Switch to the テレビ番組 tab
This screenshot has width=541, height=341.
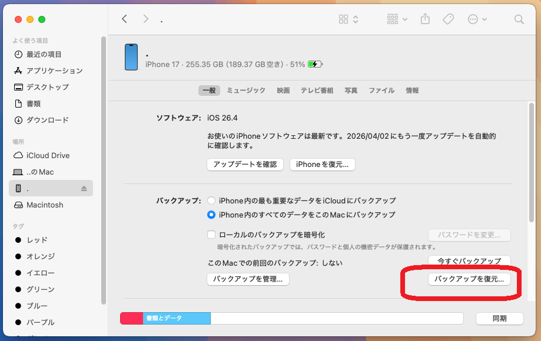point(317,91)
